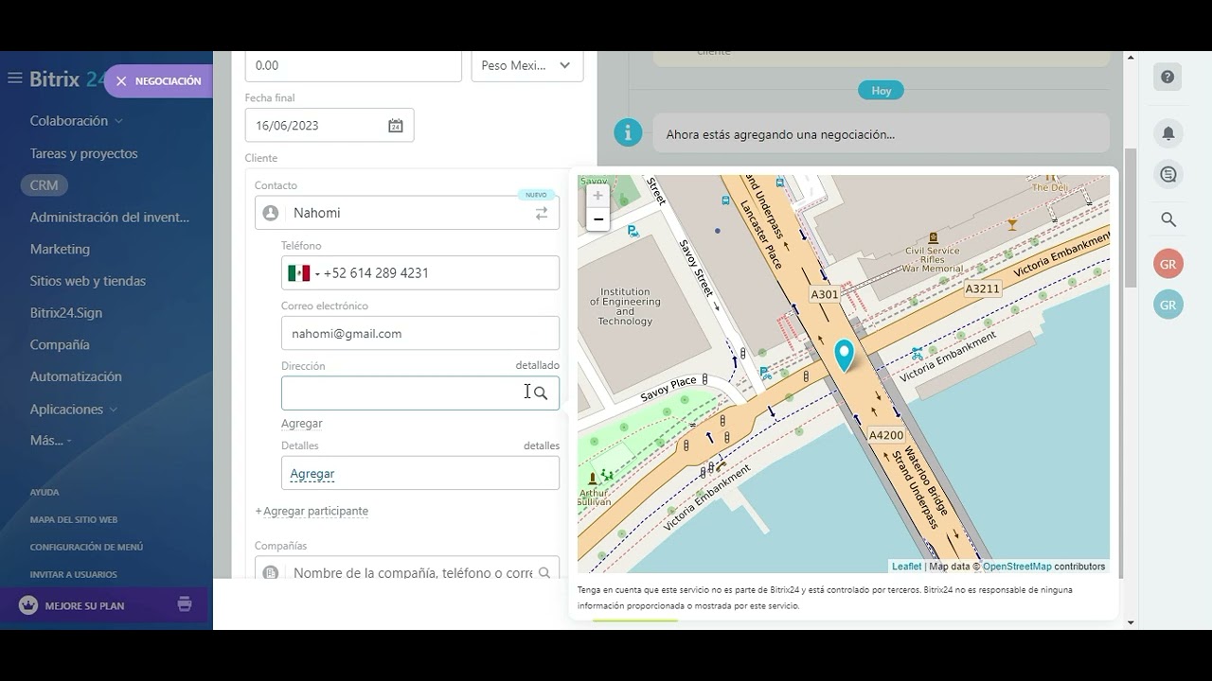Open the help question mark icon
This screenshot has height=681, width=1212.
[1167, 78]
